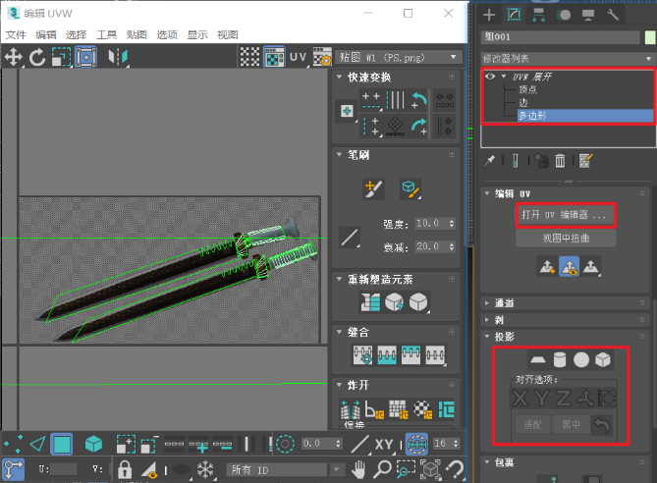
Task: Click the pan view hand icon
Action: [359, 470]
